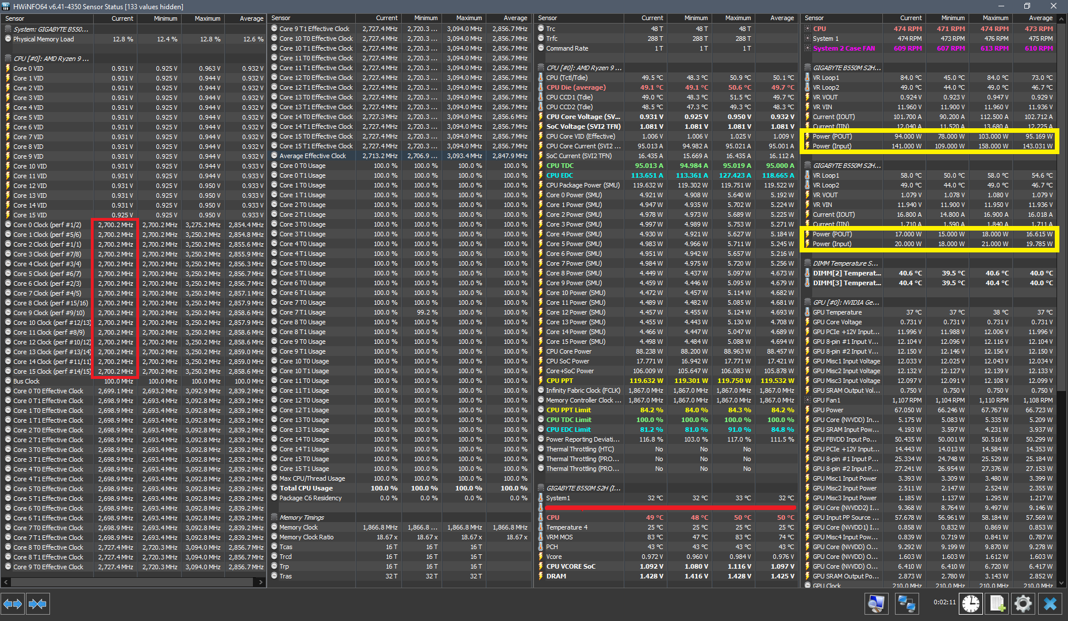Click the fan icon beside System 2 Case FAN
Image resolution: width=1068 pixels, height=621 pixels.
pos(807,48)
